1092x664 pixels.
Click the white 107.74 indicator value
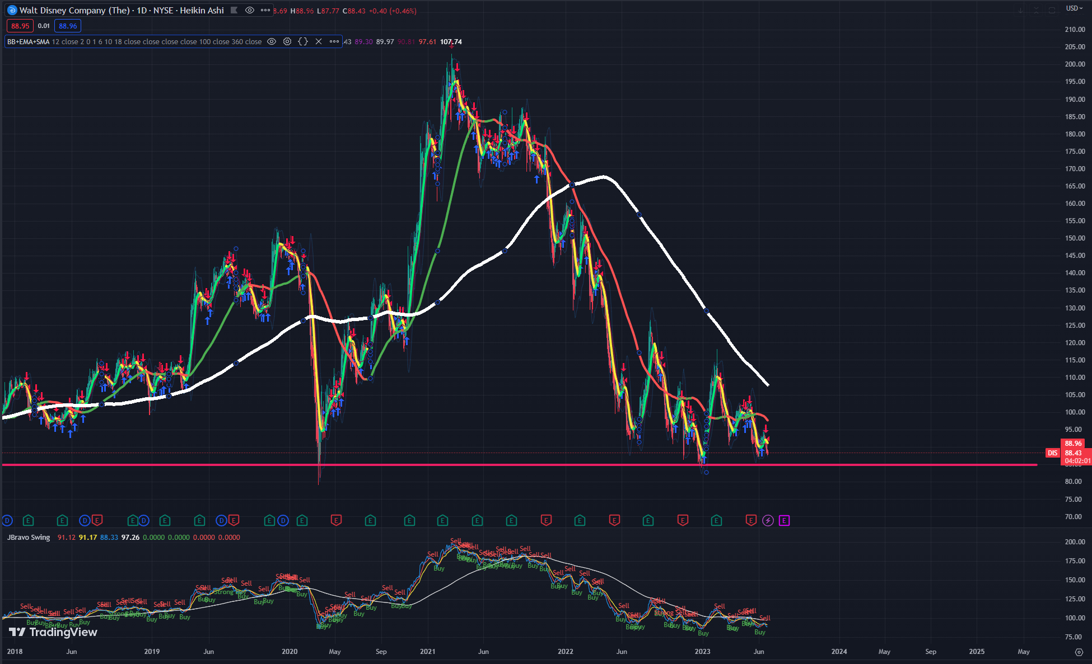pos(451,42)
